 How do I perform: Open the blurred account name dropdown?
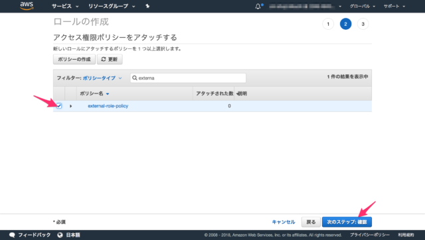305,6
